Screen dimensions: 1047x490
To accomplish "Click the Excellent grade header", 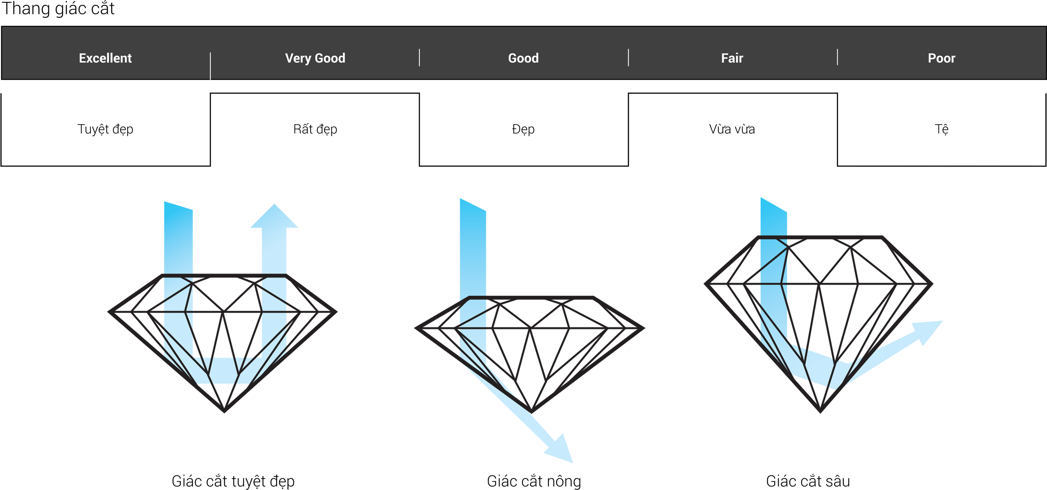I will pyautogui.click(x=105, y=58).
